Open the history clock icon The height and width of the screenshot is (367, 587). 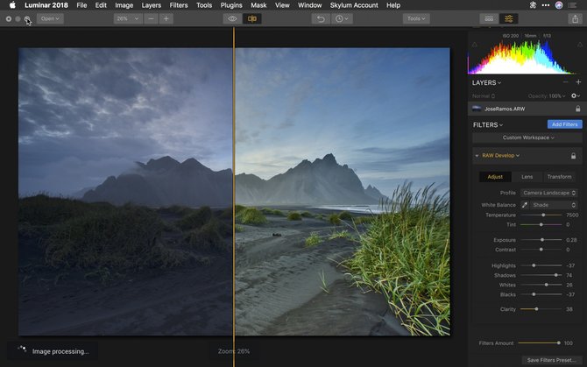click(343, 18)
